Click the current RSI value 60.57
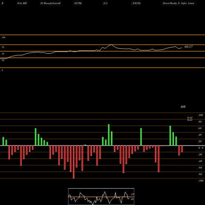Viewport: 205px width, 205px height. coord(189,47)
